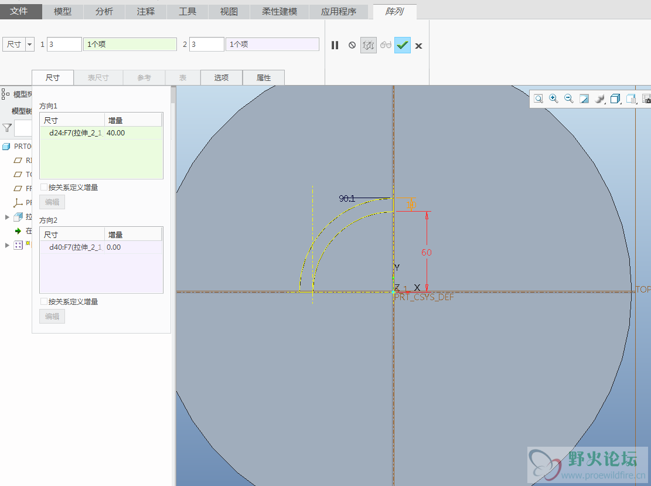651x486 pixels.
Task: Pause the pattern tool
Action: (335, 45)
